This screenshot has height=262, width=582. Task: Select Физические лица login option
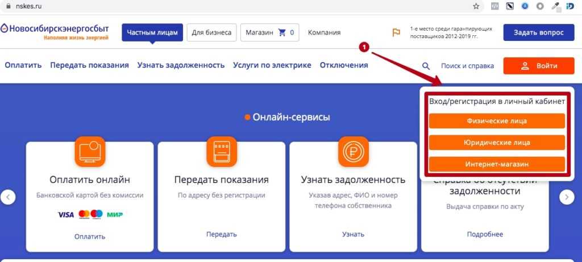click(x=497, y=121)
